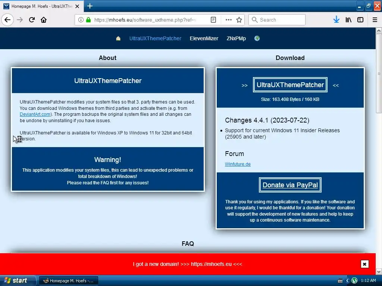Click the address bar URL
Screen dimensions: 382x286
[x=145, y=20]
